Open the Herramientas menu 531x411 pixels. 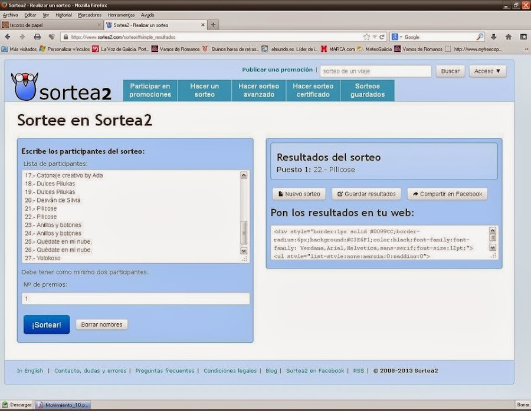point(121,15)
